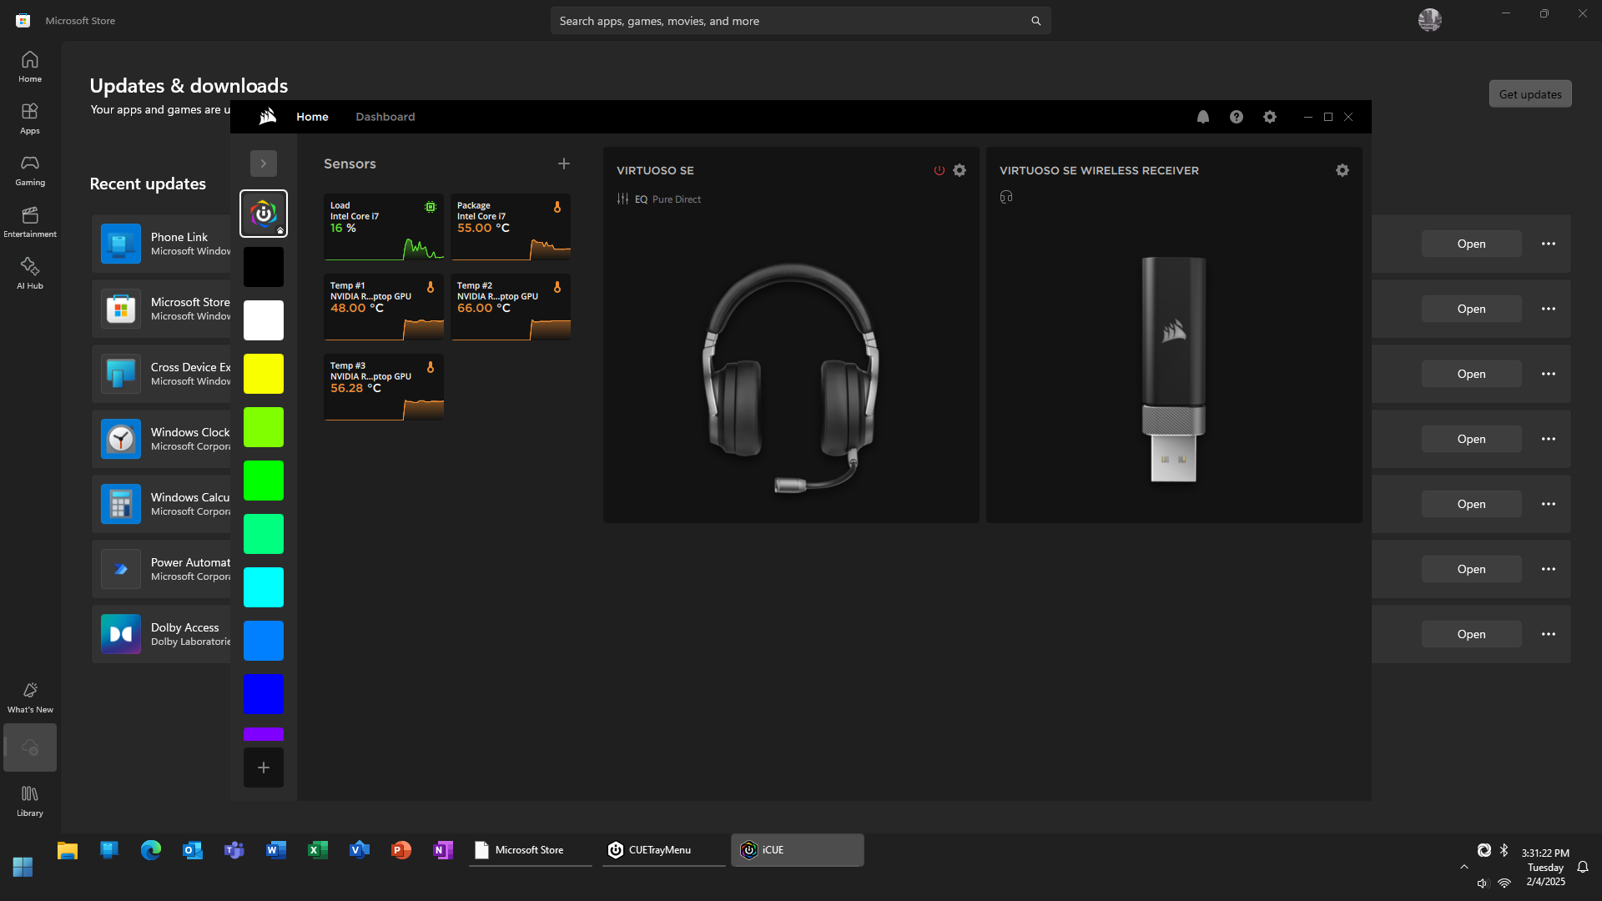Click the headset icon under Wireless Receiver
The image size is (1602, 901).
[1006, 197]
